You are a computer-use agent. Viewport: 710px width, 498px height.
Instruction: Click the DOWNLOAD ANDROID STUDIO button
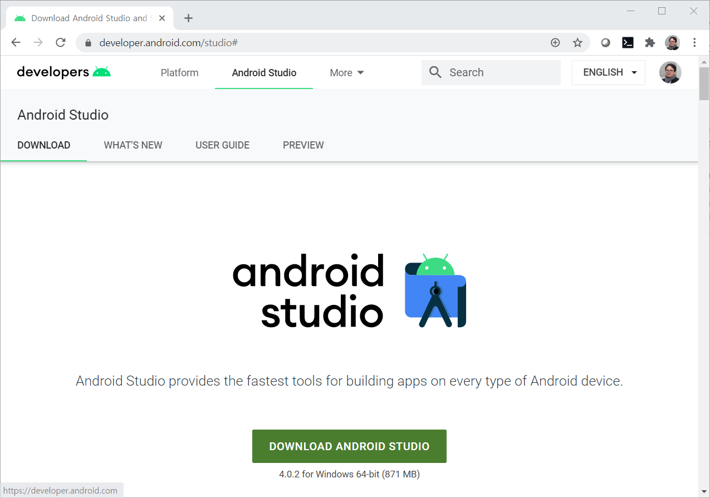tap(349, 446)
